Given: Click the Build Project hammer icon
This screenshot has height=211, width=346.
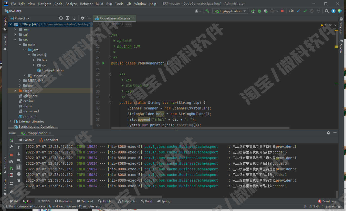Looking at the screenshot, I should pyautogui.click(x=207, y=11).
